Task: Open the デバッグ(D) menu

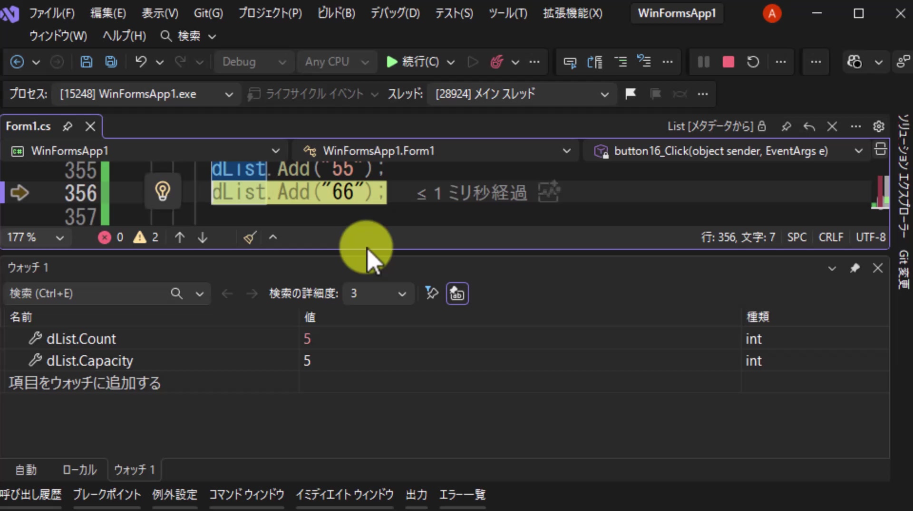Action: pos(395,13)
